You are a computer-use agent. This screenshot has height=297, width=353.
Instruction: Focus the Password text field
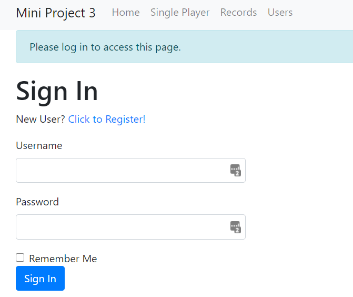click(130, 227)
